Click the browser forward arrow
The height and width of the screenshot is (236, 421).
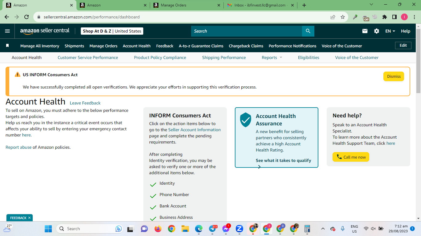coord(17,17)
